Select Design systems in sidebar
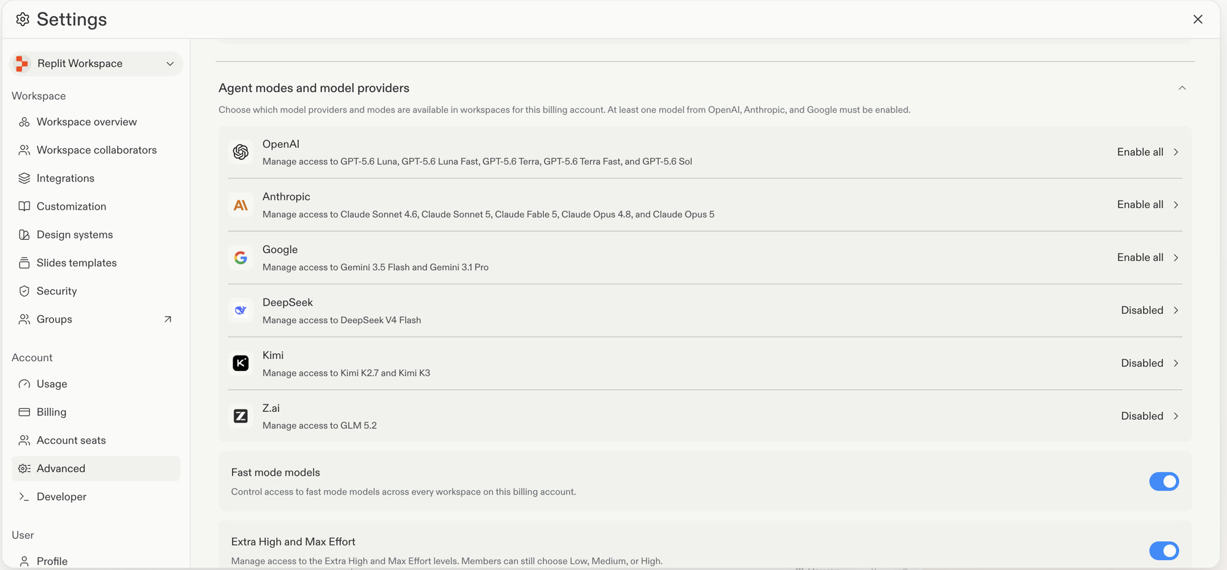The width and height of the screenshot is (1227, 570). [96, 235]
